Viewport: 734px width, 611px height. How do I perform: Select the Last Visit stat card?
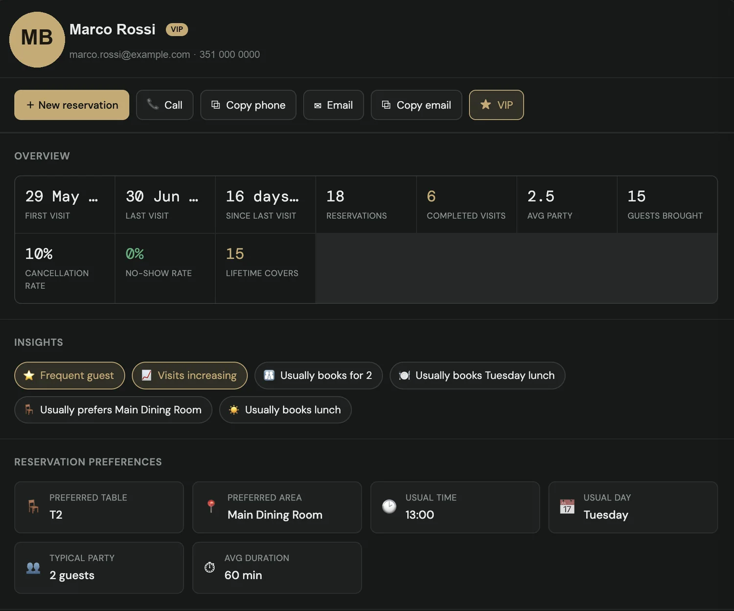[x=165, y=204]
